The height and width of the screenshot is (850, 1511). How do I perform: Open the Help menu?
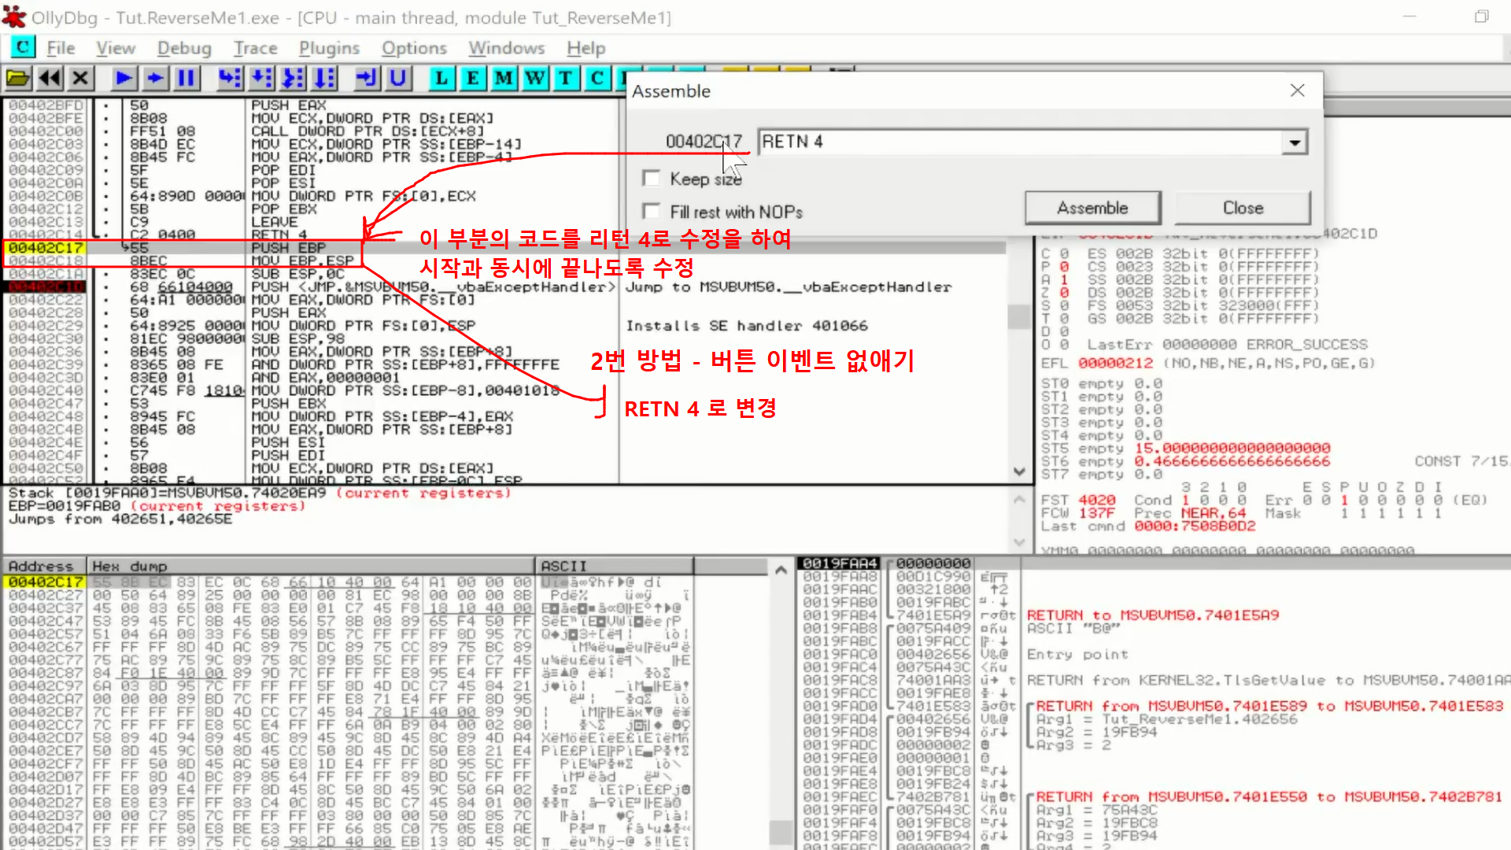tap(586, 48)
